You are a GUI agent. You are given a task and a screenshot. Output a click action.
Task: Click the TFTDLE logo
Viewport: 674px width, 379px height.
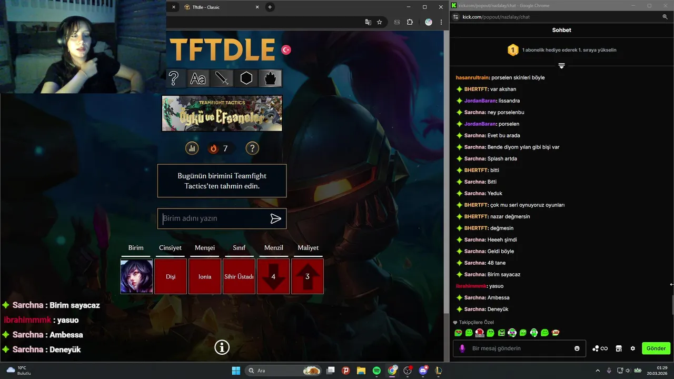tap(222, 50)
